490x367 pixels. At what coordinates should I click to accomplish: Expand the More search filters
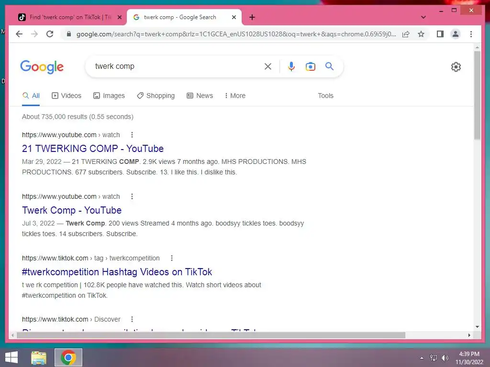coord(235,96)
